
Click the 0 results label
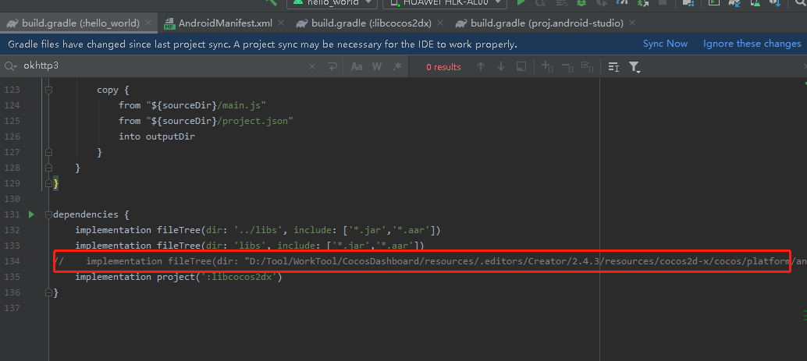click(443, 67)
